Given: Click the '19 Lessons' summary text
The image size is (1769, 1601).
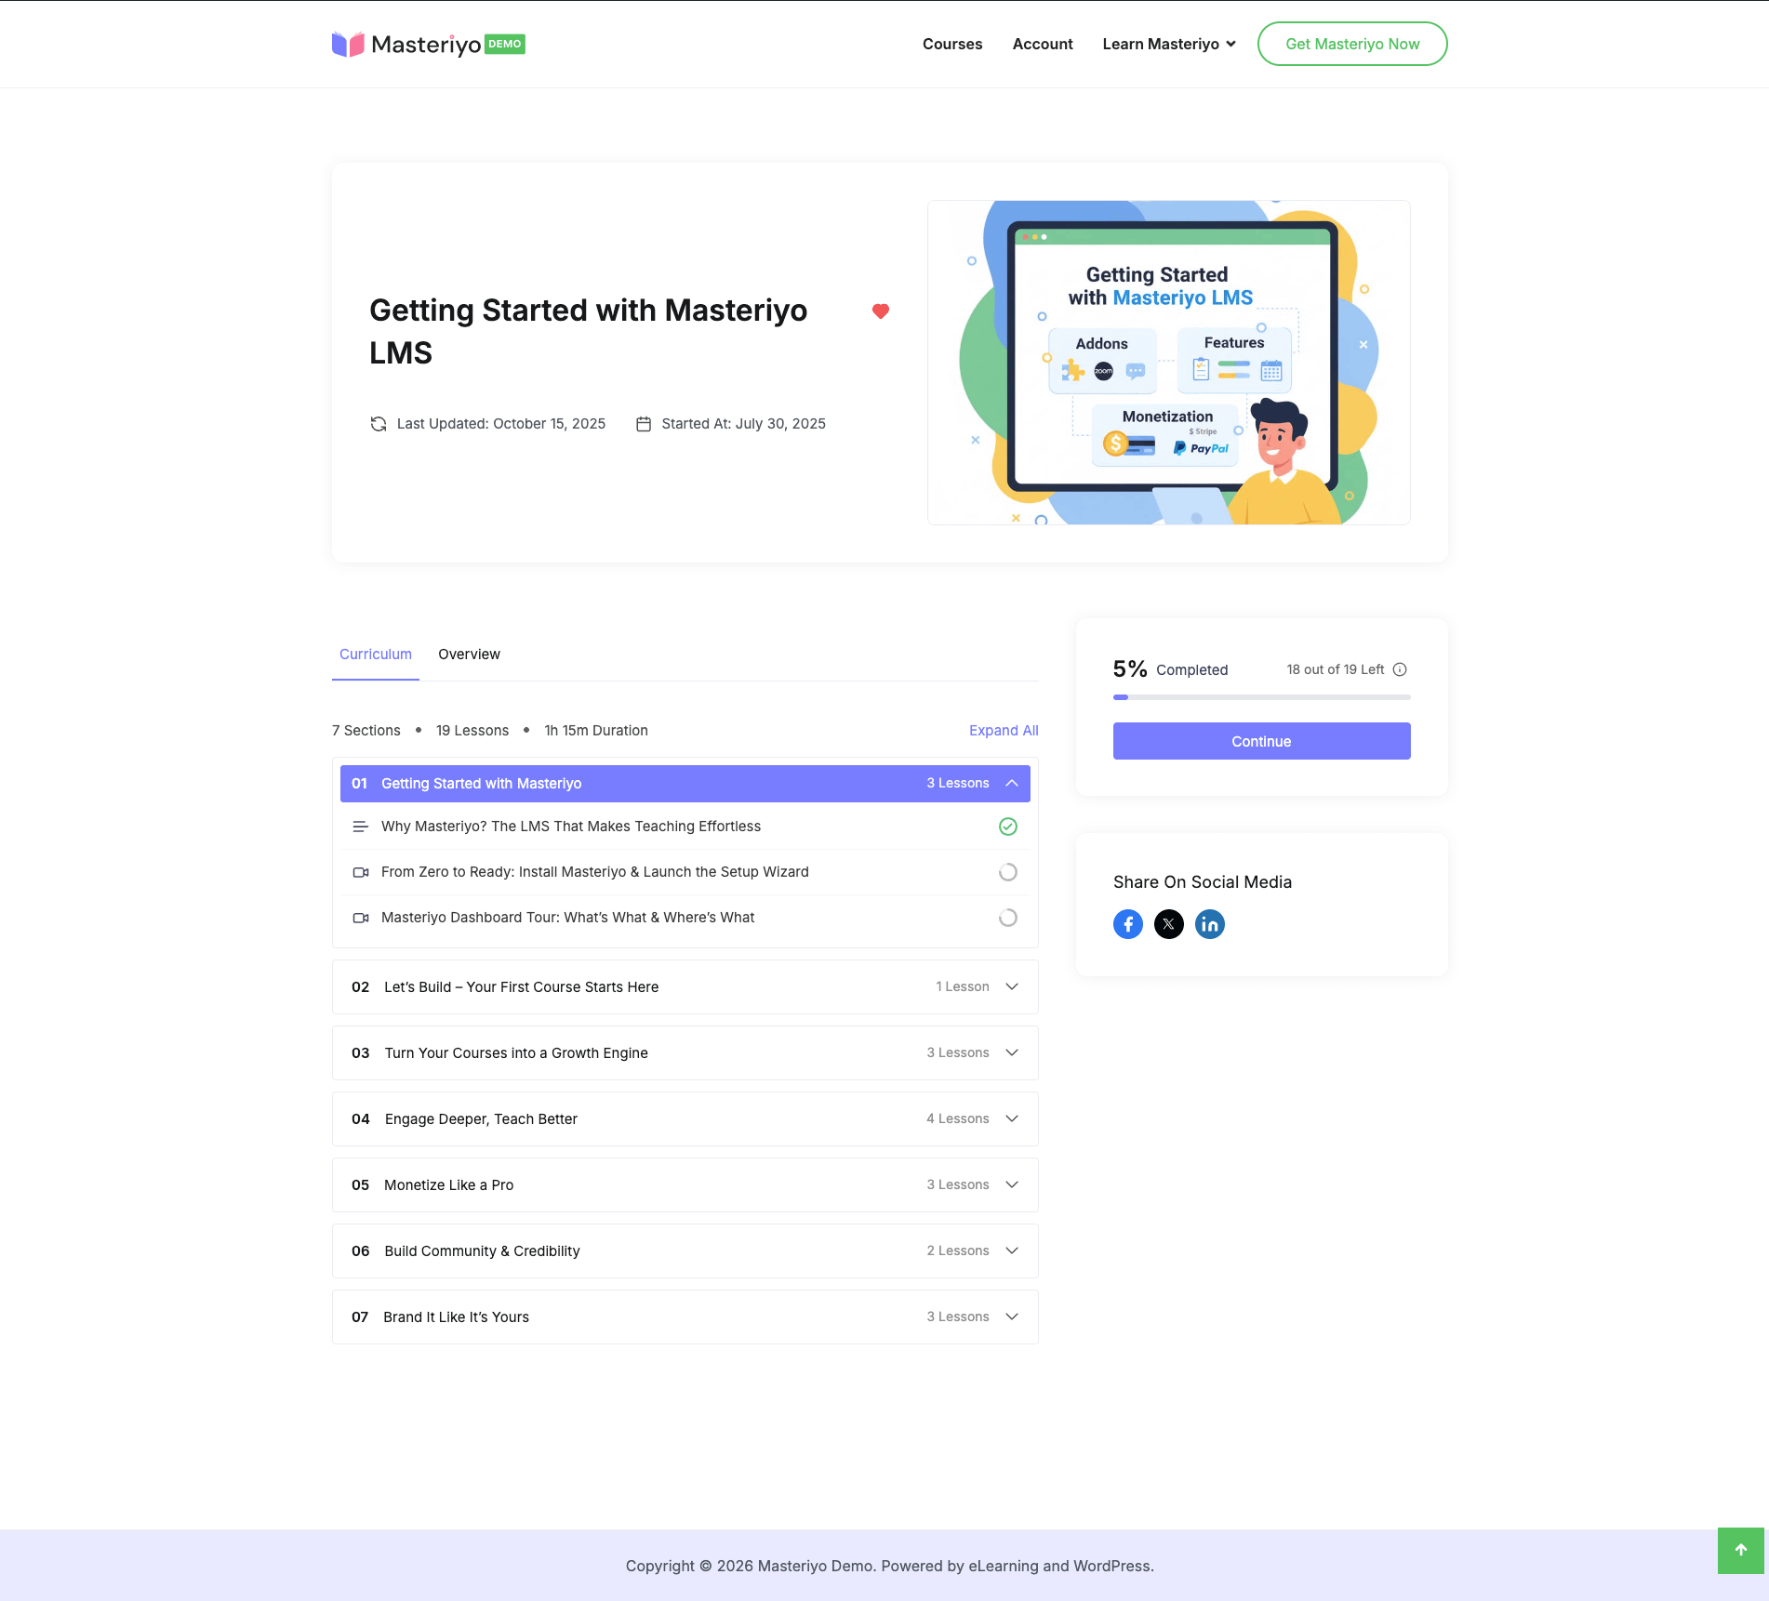Looking at the screenshot, I should (x=472, y=731).
